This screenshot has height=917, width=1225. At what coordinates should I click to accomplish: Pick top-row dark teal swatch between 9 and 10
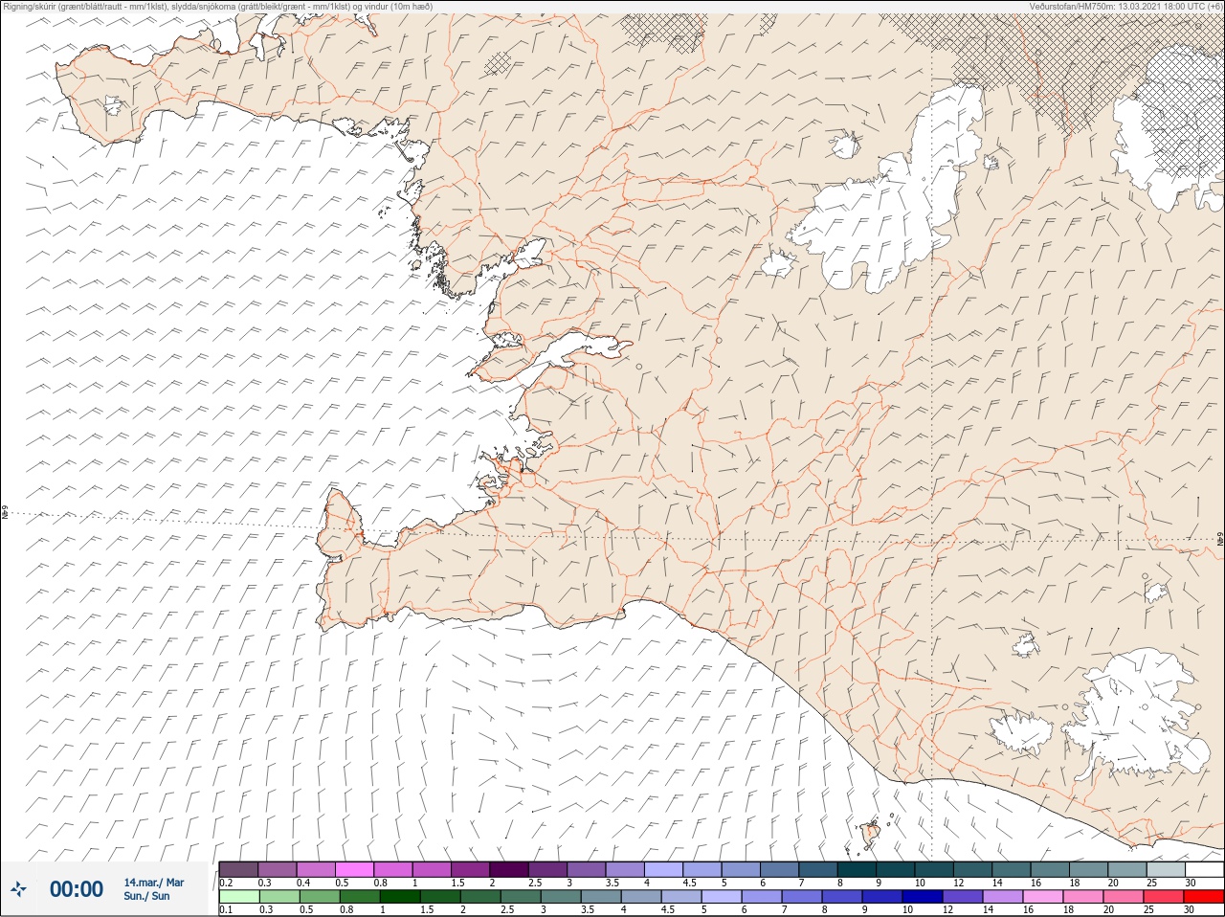coord(895,869)
